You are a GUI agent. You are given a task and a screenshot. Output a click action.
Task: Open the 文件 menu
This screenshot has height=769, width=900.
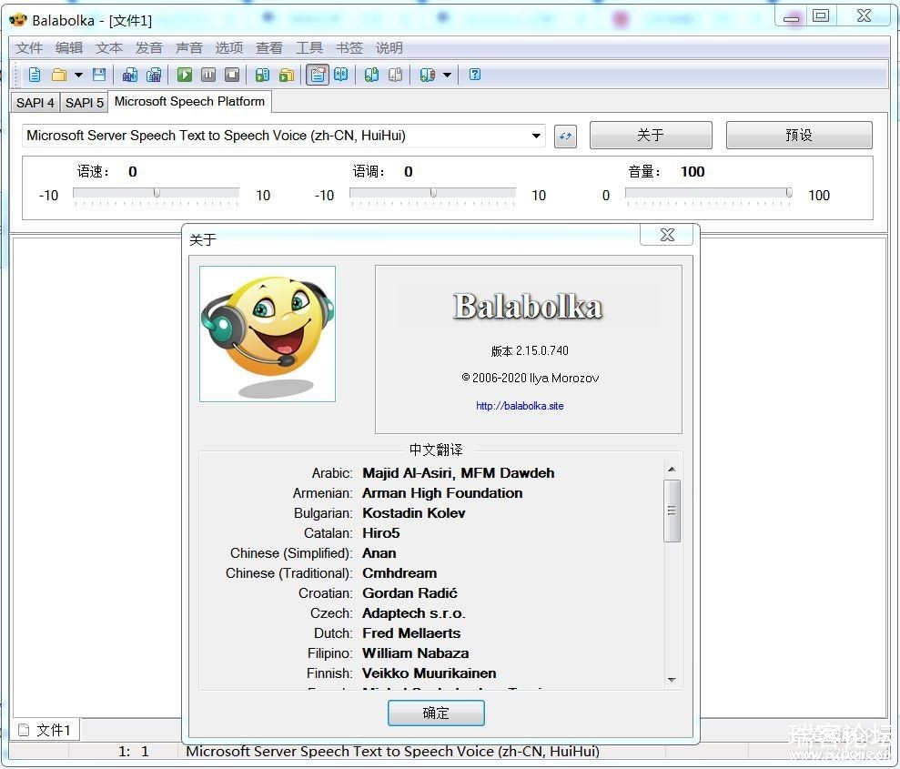click(x=29, y=47)
